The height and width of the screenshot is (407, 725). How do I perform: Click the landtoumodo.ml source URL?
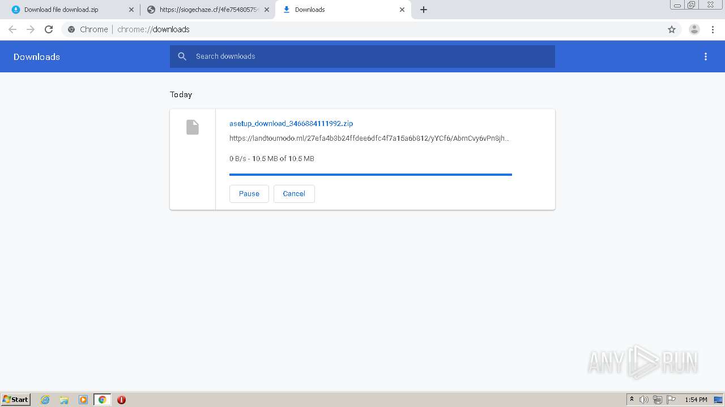point(369,138)
